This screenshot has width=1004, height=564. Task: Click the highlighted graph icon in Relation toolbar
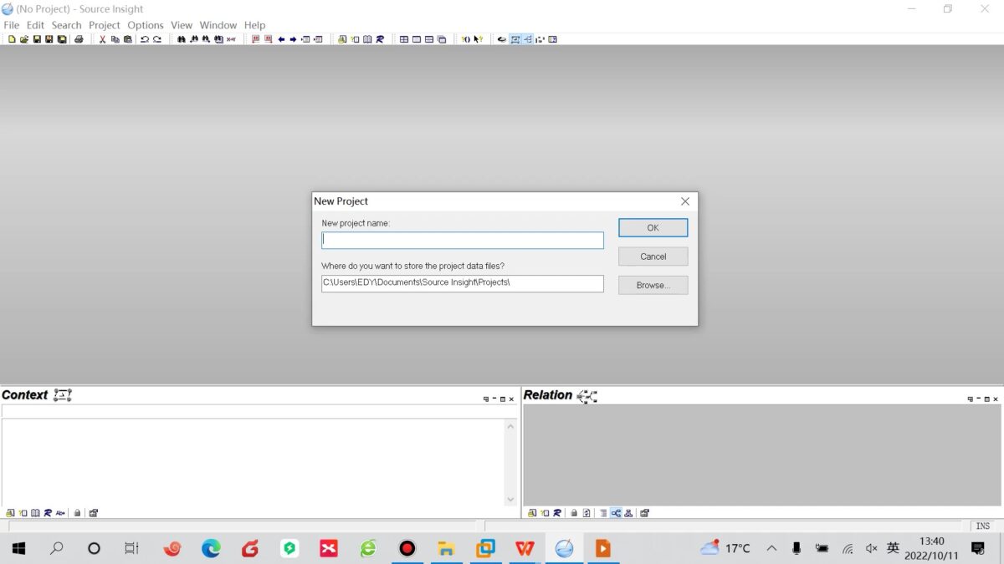click(616, 513)
